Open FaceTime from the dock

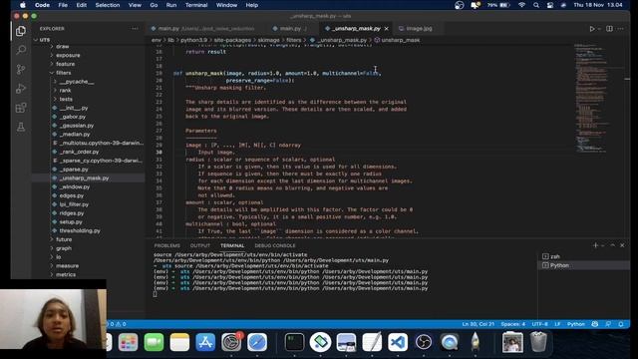(154, 342)
